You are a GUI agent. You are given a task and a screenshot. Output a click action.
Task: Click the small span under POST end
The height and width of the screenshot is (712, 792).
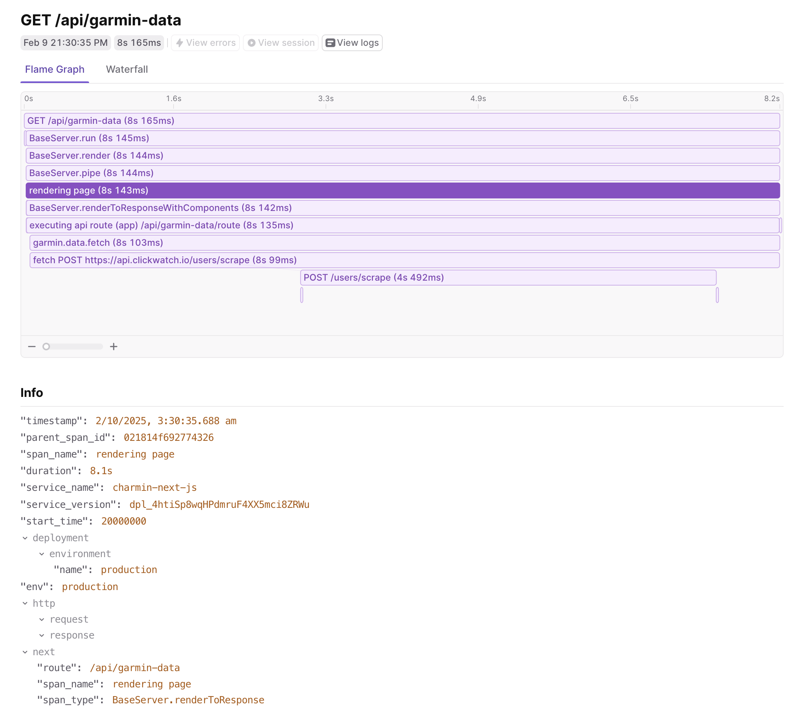coord(717,295)
